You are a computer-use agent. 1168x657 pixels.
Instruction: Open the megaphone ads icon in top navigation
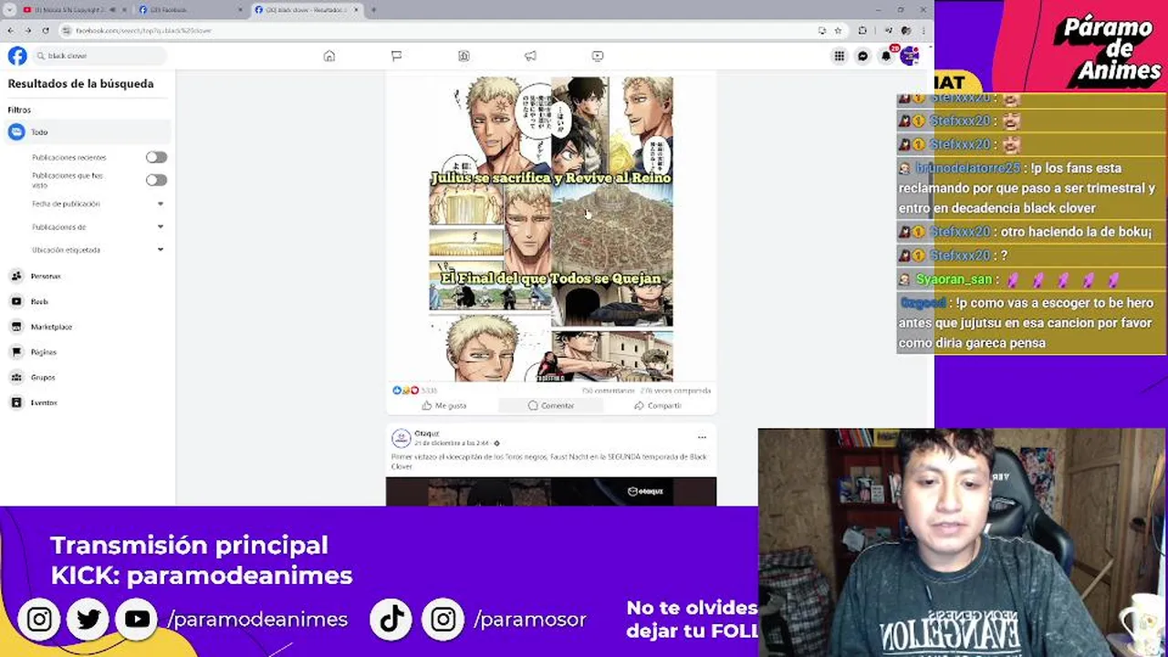pos(530,56)
